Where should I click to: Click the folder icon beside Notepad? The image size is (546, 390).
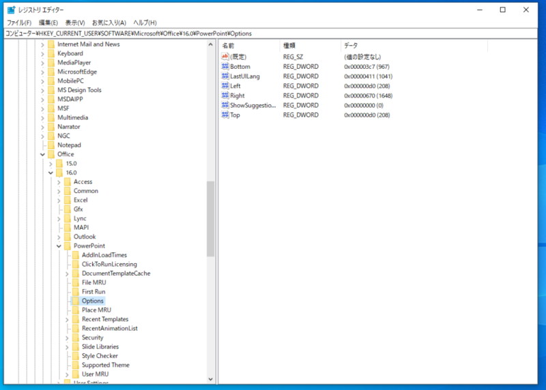(51, 145)
